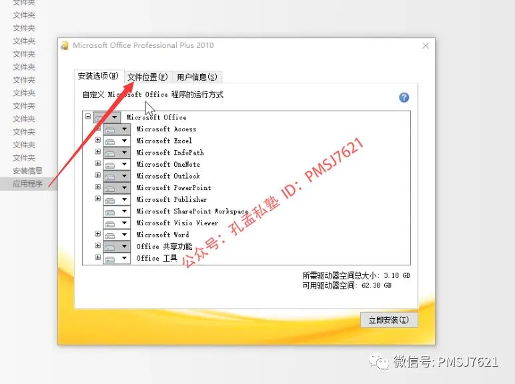Expand the Microsoft Publisher node
The height and width of the screenshot is (384, 515).
pyautogui.click(x=97, y=199)
